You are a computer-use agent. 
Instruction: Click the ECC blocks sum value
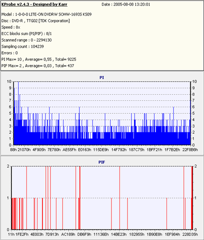click(49, 34)
